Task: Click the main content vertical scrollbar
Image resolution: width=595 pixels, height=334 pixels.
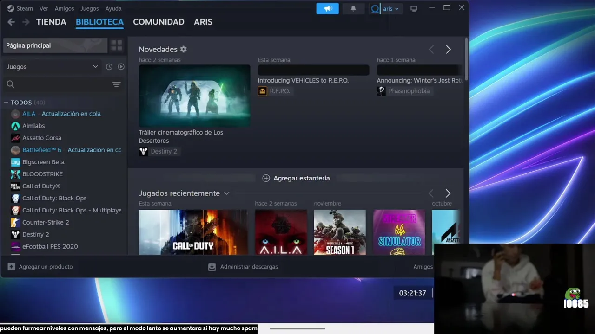Action: click(x=466, y=59)
